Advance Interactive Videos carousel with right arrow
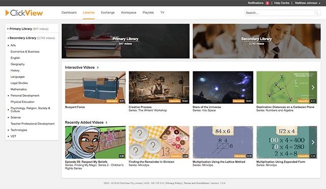This screenshot has width=326, height=189. point(313,88)
